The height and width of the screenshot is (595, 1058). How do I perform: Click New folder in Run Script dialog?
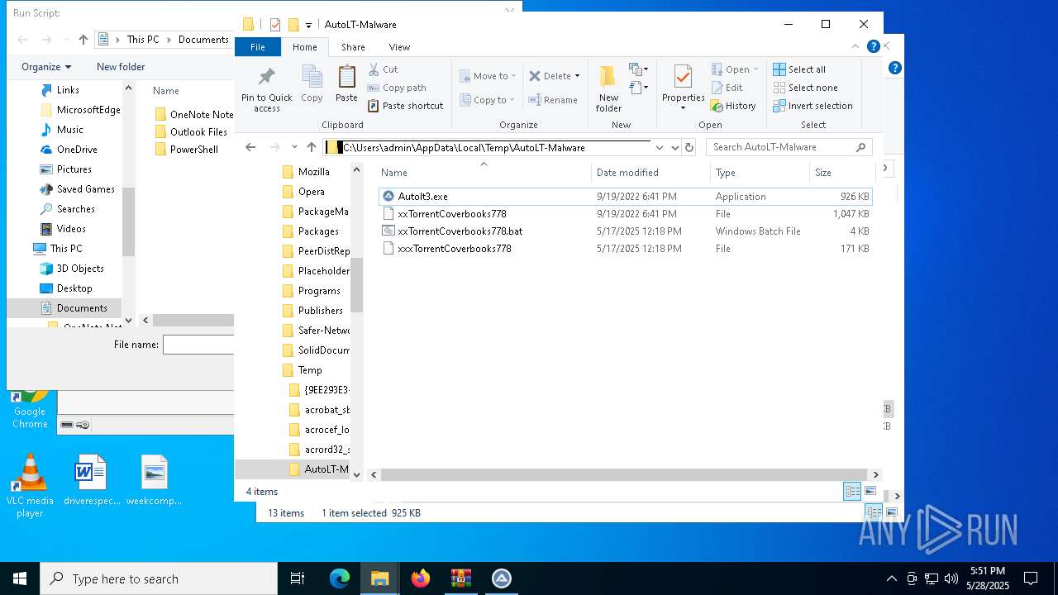tap(121, 67)
